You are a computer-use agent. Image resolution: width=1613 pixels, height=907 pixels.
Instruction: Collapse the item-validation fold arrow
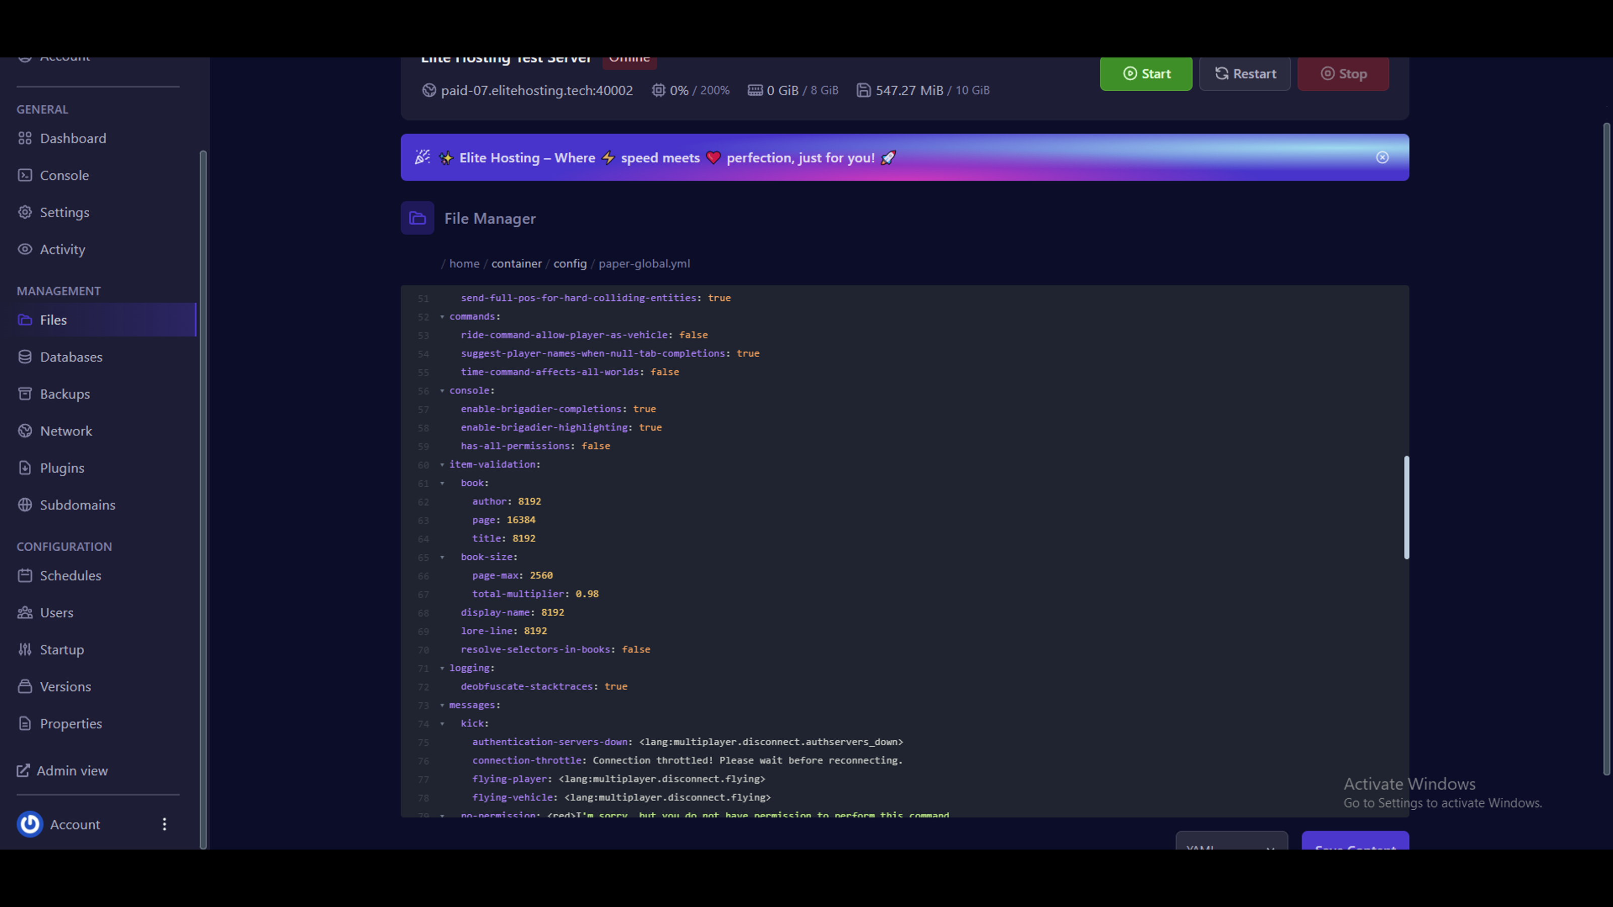point(442,465)
